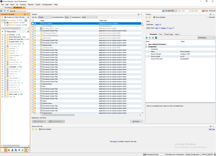Click the here link to configure Tags
The height and width of the screenshot is (156, 216).
(115, 141)
